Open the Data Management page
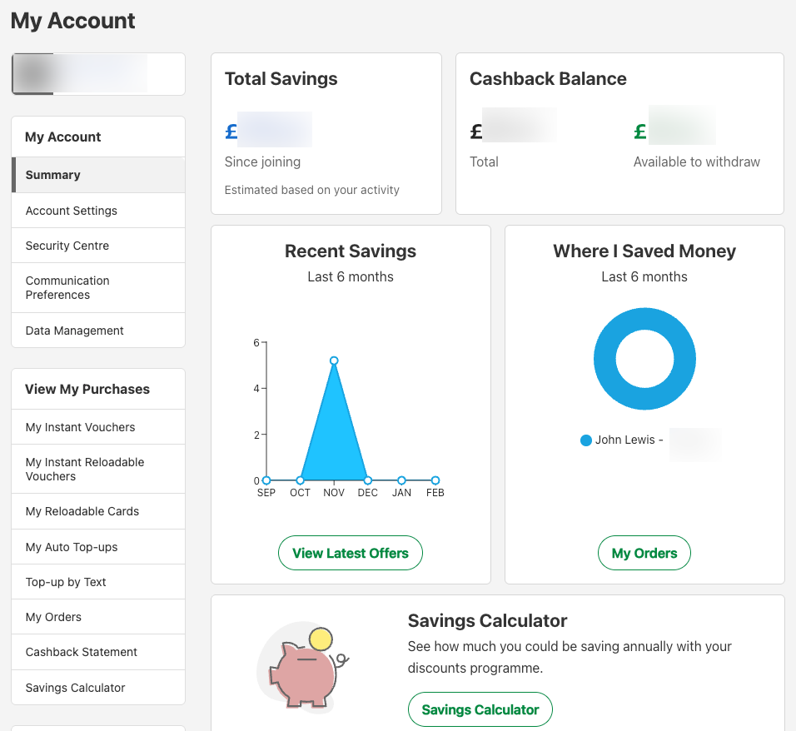Viewport: 796px width, 731px height. [74, 331]
